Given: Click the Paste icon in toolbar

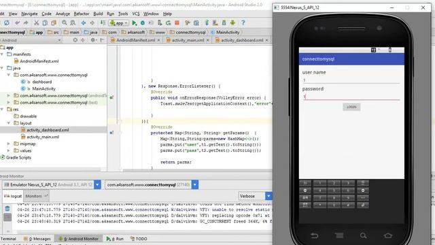Looking at the screenshot, I should point(54,22).
